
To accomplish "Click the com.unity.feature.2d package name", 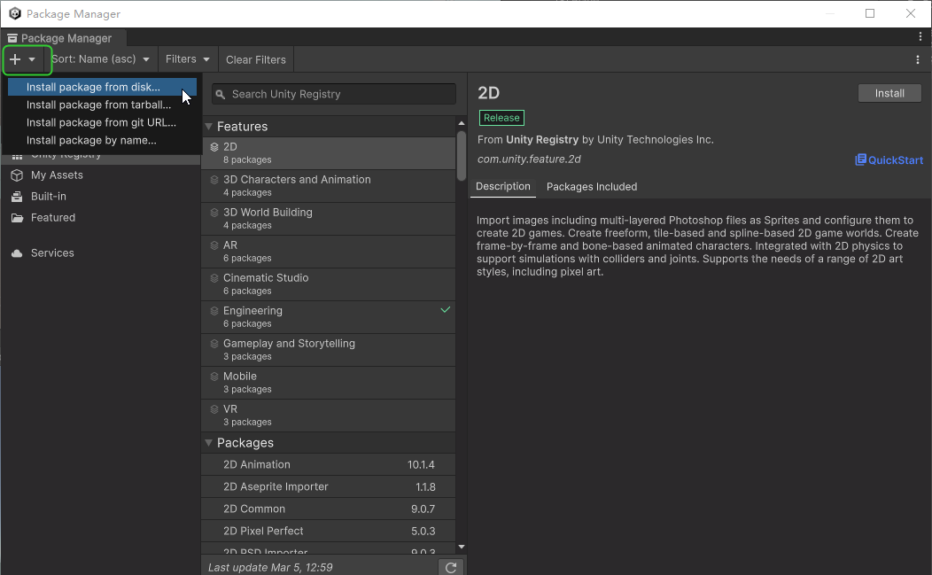I will point(529,159).
